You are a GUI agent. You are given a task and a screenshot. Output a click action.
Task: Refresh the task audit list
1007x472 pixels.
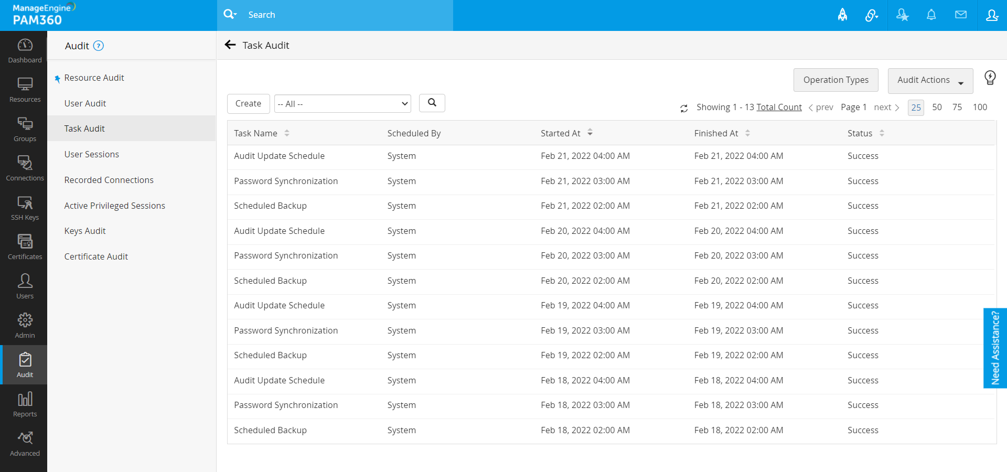683,108
